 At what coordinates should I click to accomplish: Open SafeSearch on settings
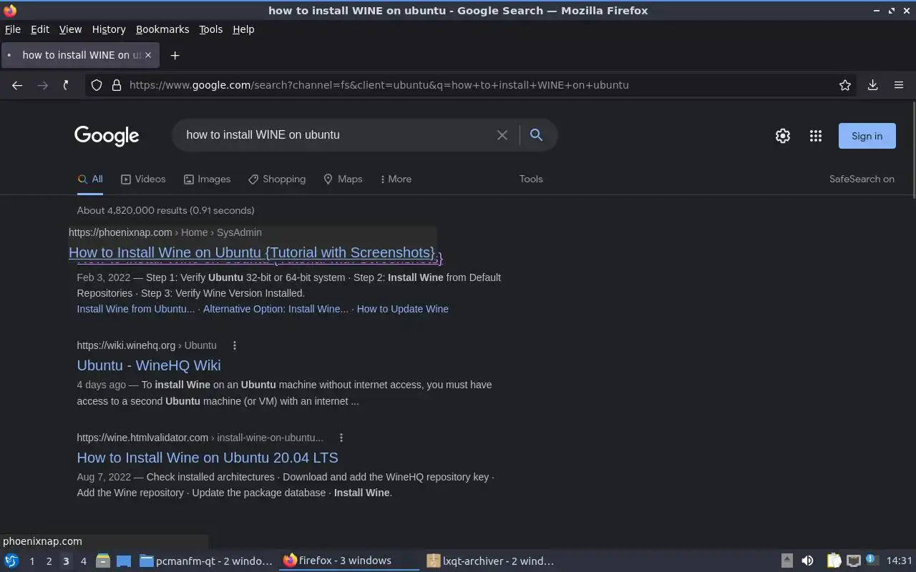click(x=862, y=179)
